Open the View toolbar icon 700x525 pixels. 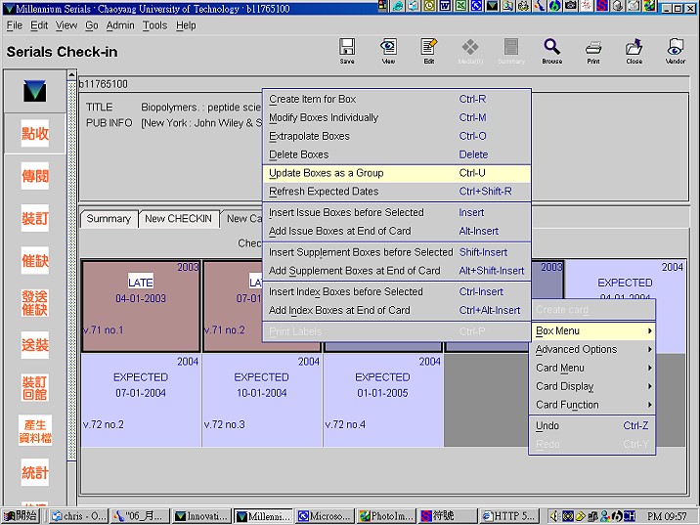click(388, 49)
